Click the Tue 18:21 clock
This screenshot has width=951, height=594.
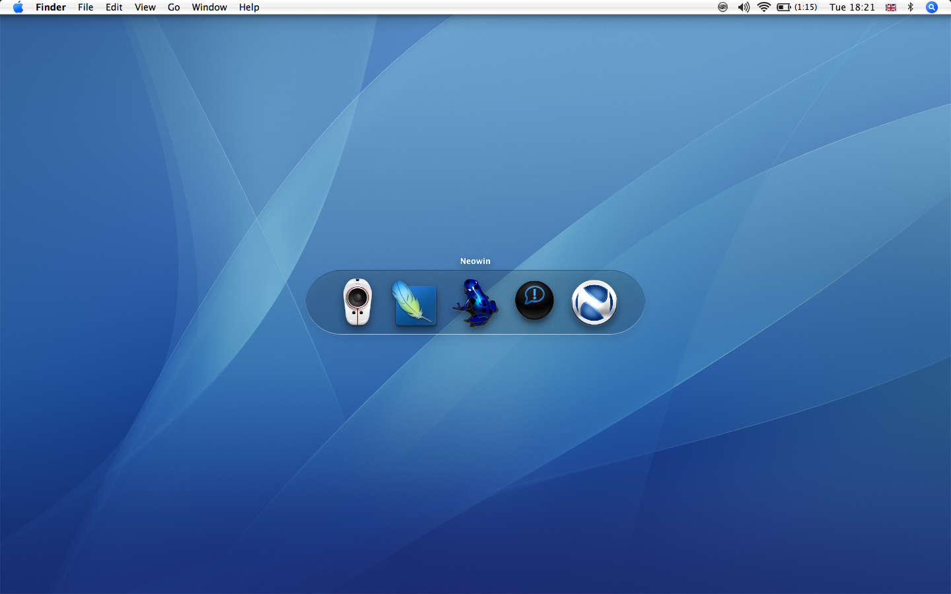click(852, 7)
